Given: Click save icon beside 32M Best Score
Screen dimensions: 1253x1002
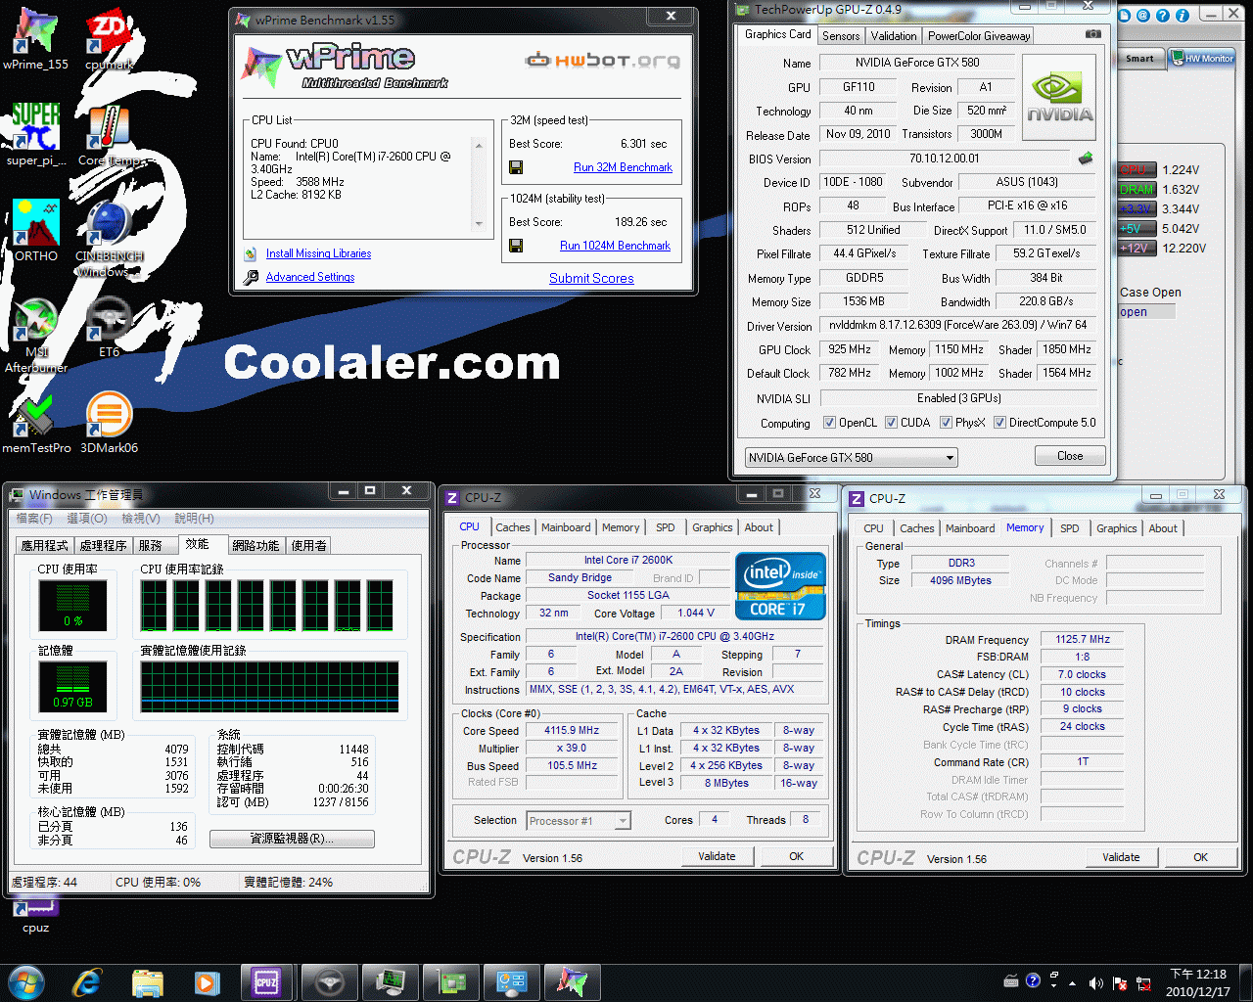Looking at the screenshot, I should [516, 167].
